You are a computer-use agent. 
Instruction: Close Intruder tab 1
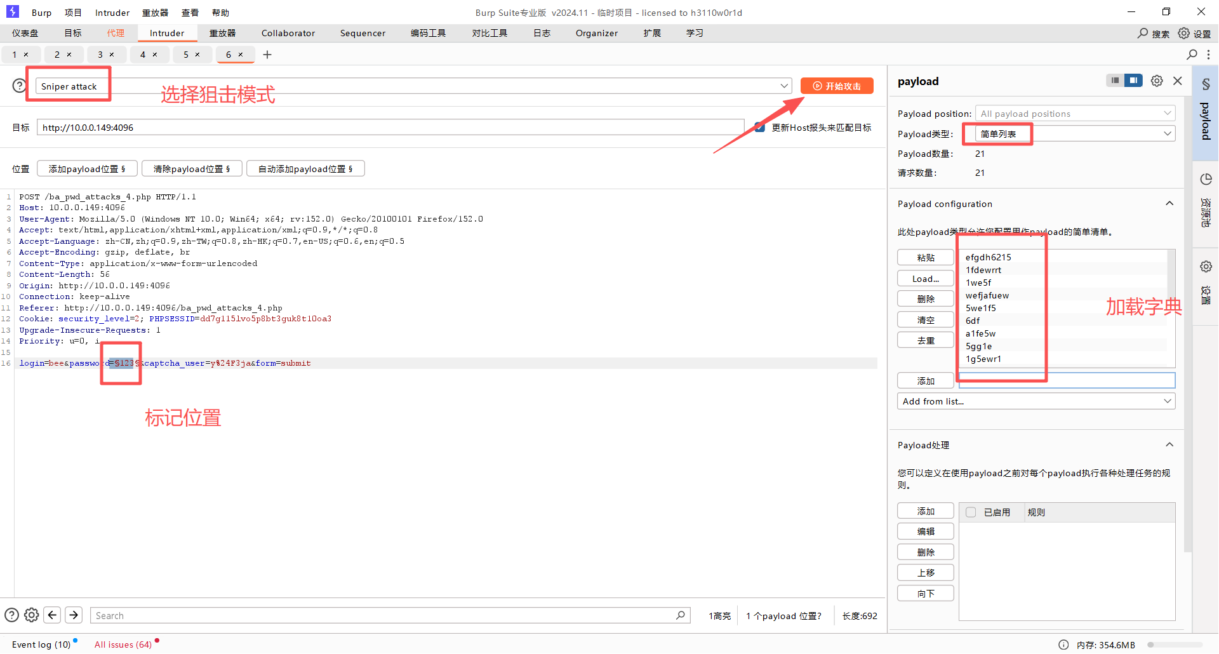point(26,55)
